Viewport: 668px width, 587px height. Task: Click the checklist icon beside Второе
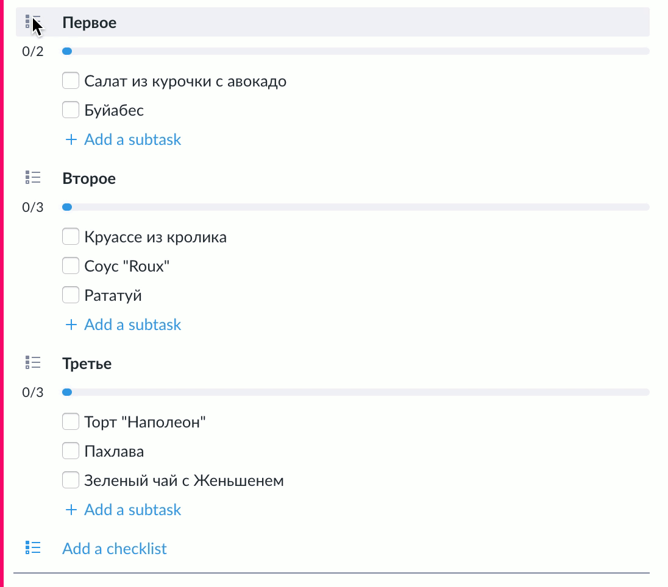[x=33, y=178]
